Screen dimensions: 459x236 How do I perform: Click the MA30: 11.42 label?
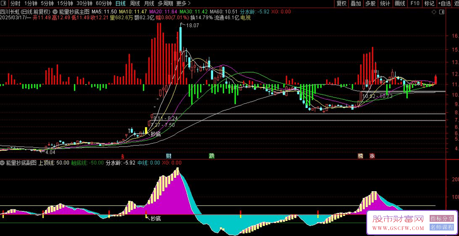point(194,12)
